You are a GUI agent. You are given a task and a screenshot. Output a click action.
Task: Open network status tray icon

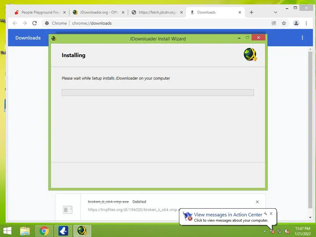(280, 231)
